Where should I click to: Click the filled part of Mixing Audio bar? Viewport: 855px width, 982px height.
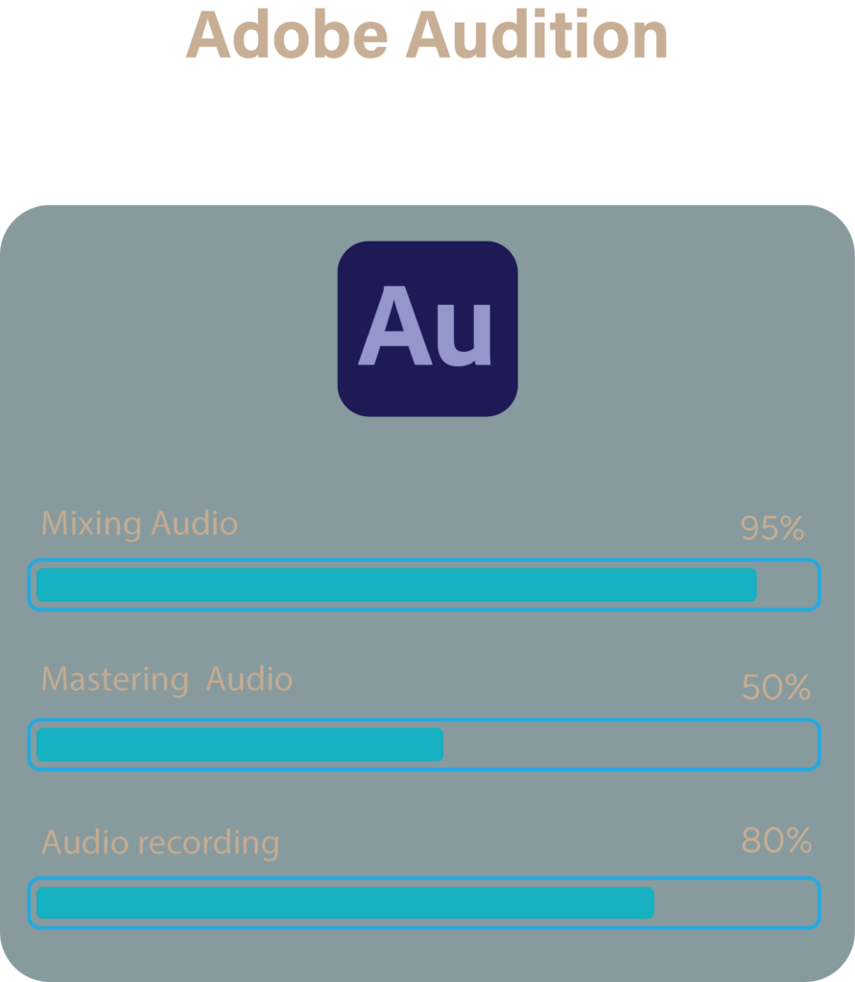click(395, 585)
